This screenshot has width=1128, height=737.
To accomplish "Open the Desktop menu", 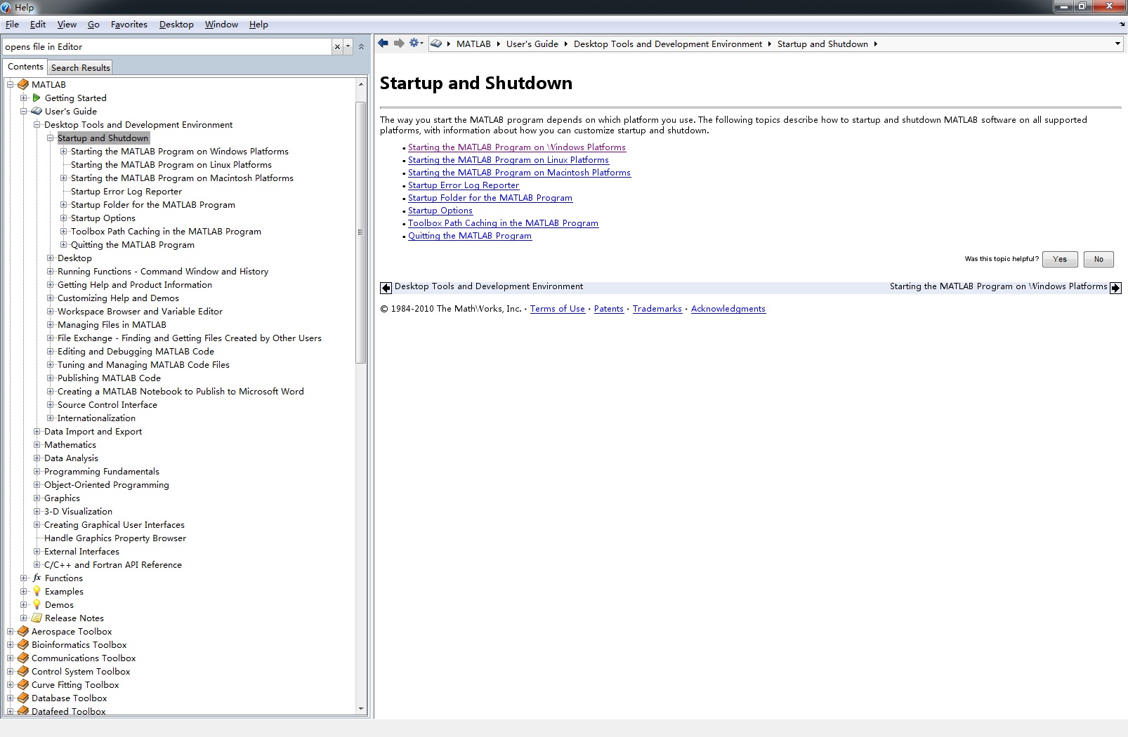I will (x=176, y=24).
